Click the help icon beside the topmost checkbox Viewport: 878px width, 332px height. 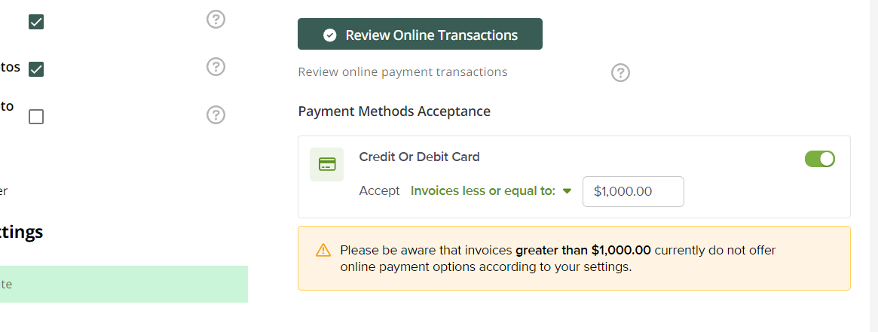coord(216,20)
